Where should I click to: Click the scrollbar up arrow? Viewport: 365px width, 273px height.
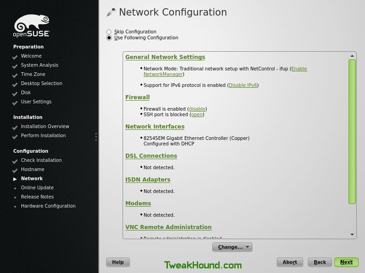(x=352, y=56)
